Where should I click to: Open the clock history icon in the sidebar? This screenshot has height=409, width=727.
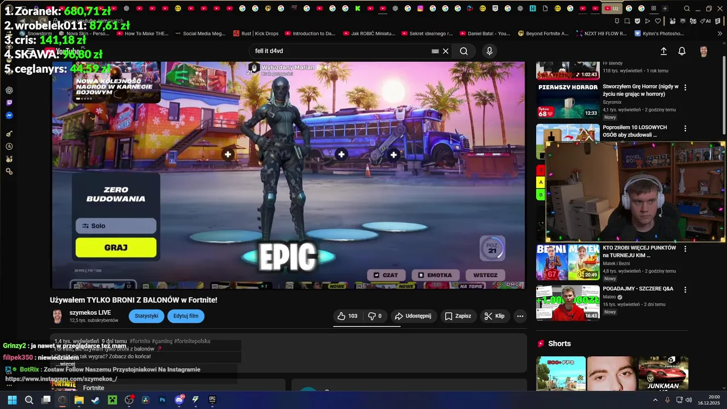coord(9,147)
